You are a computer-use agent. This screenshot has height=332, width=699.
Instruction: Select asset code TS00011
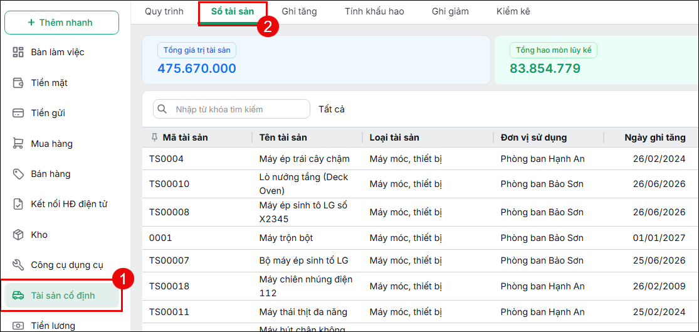(x=169, y=312)
